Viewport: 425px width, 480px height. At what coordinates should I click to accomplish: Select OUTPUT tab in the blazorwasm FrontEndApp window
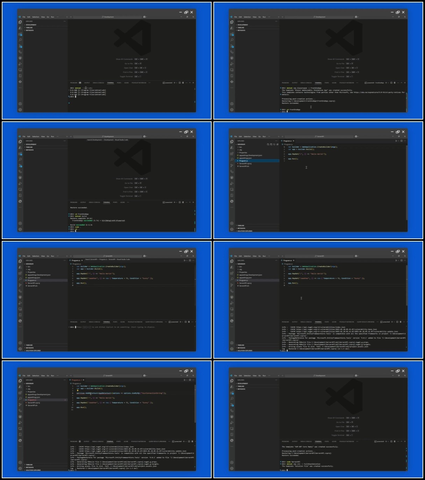pyautogui.click(x=295, y=83)
